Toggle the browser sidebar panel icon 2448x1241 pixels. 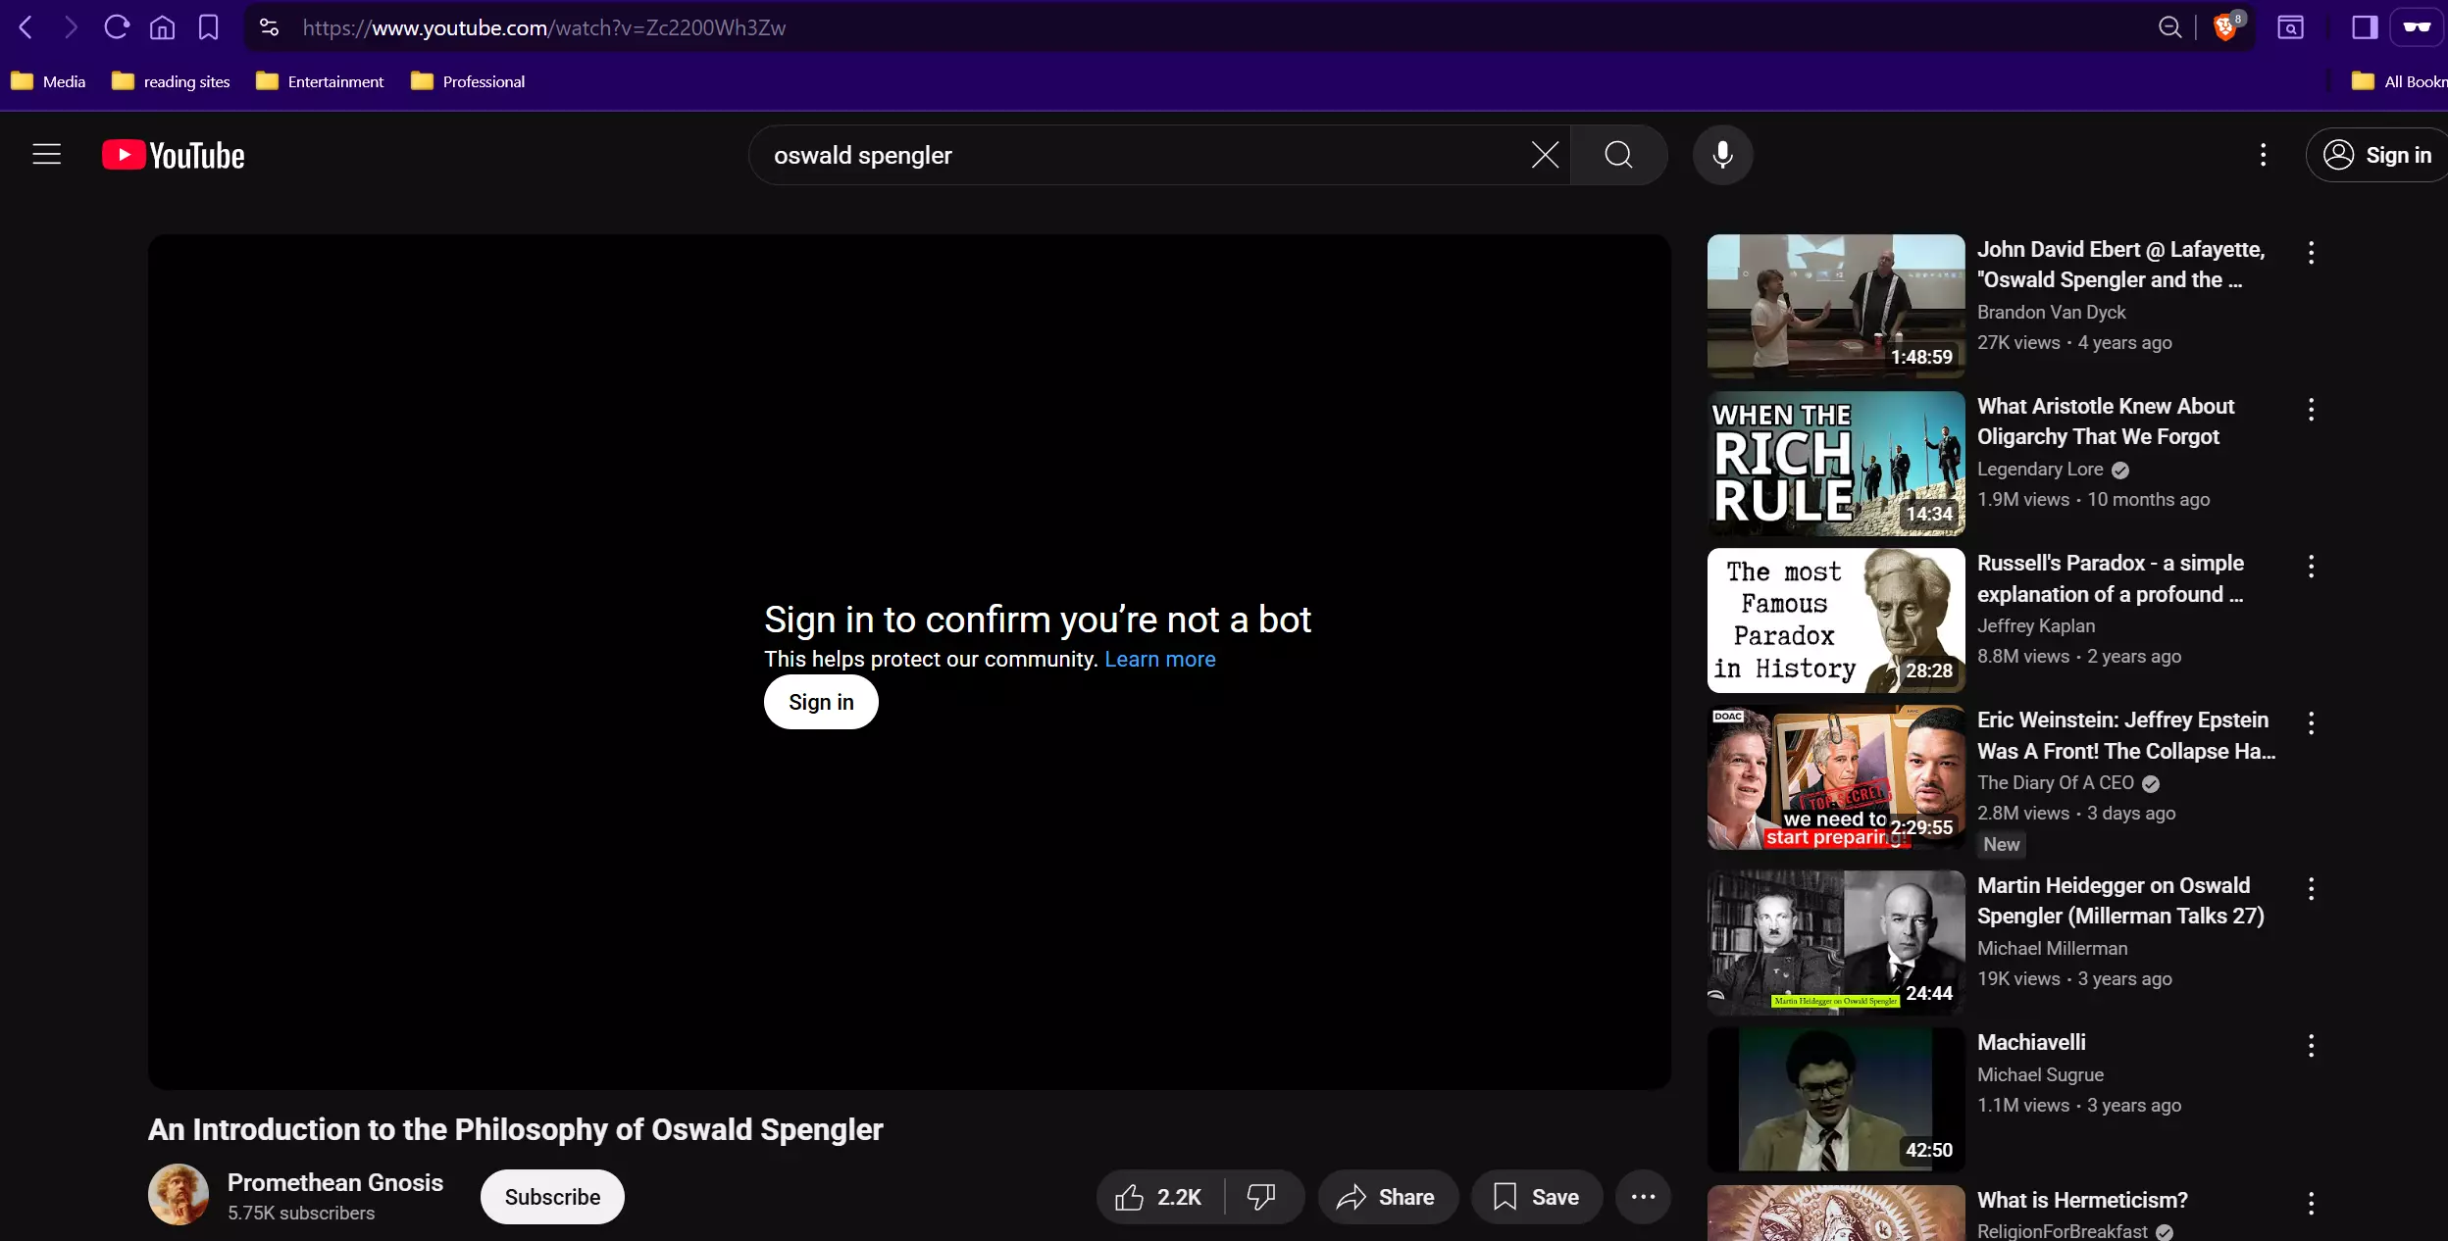tap(2365, 27)
